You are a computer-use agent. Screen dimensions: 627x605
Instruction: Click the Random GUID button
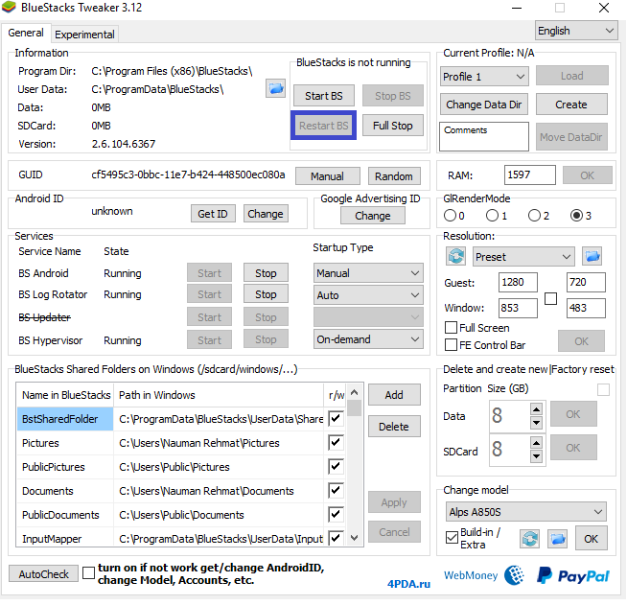(x=394, y=176)
